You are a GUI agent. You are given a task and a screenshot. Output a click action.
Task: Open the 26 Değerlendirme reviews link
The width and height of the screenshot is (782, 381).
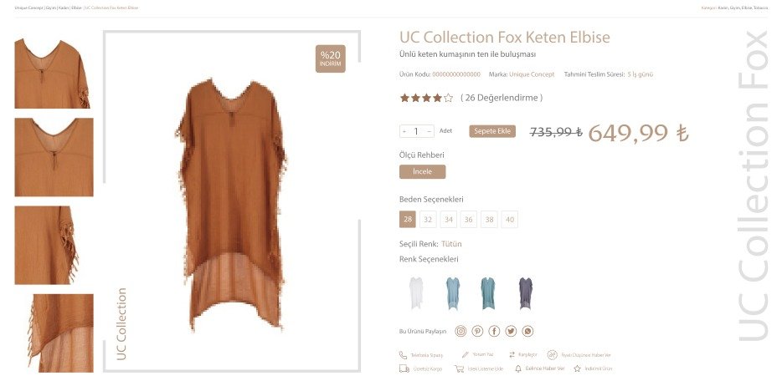pos(502,98)
